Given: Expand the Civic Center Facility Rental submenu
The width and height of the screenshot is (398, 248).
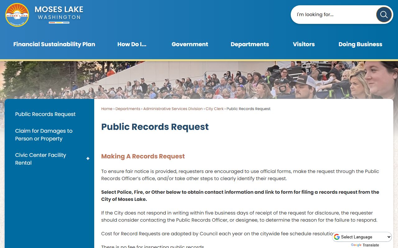Looking at the screenshot, I should coord(88,159).
